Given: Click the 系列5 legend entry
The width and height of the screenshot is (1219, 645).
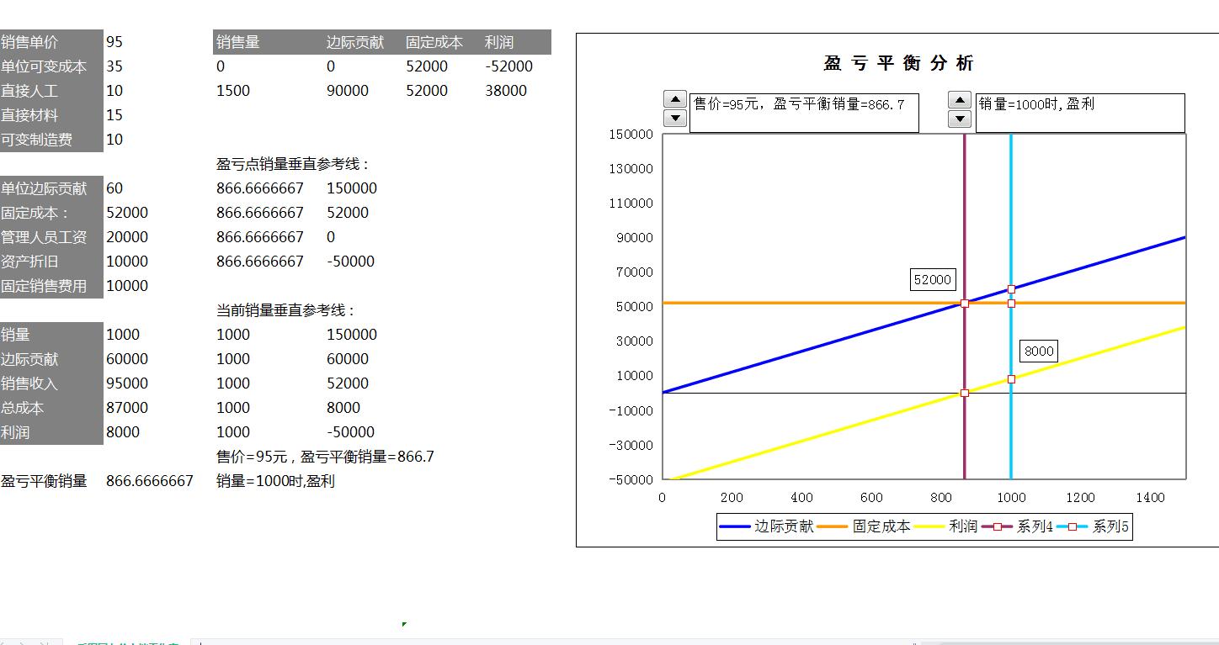Looking at the screenshot, I should (x=1110, y=526).
